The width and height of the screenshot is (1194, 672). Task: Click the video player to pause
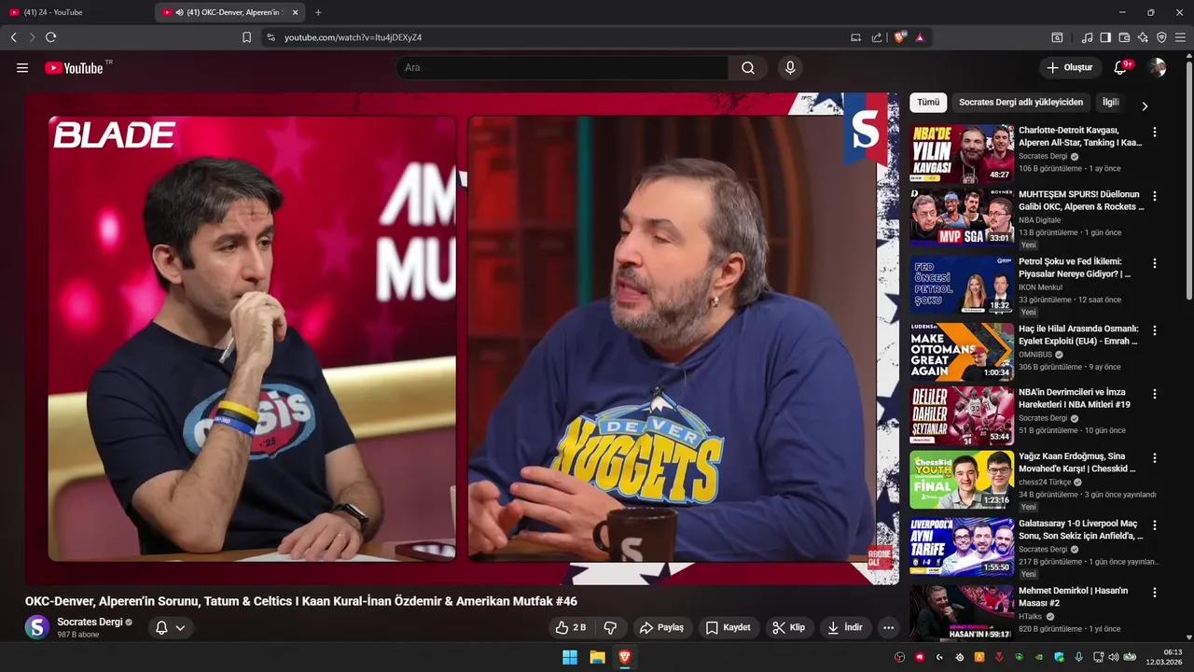tap(462, 338)
